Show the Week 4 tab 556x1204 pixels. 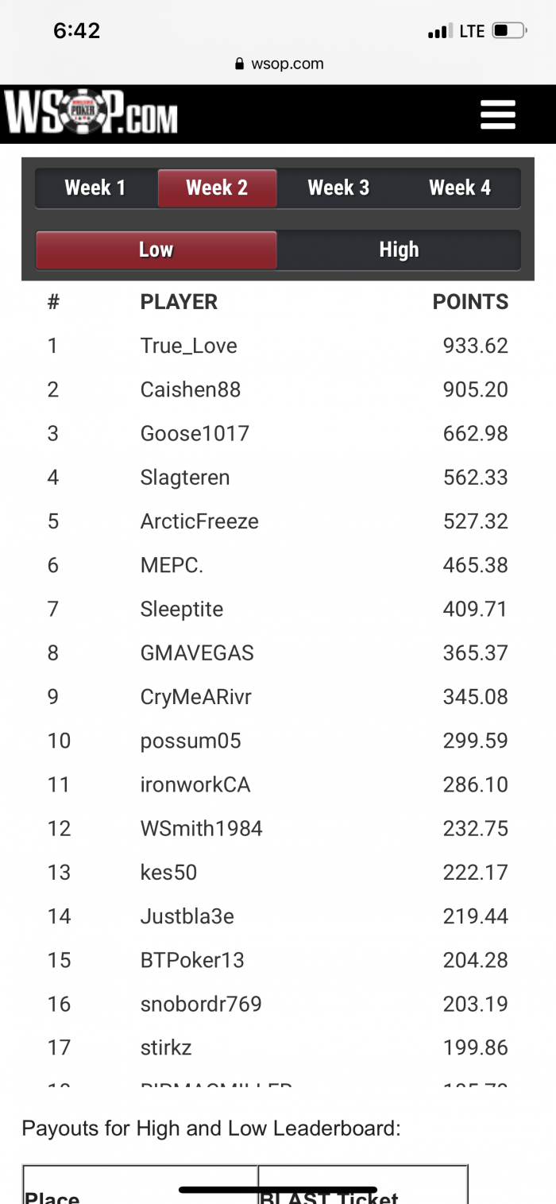[x=460, y=188]
